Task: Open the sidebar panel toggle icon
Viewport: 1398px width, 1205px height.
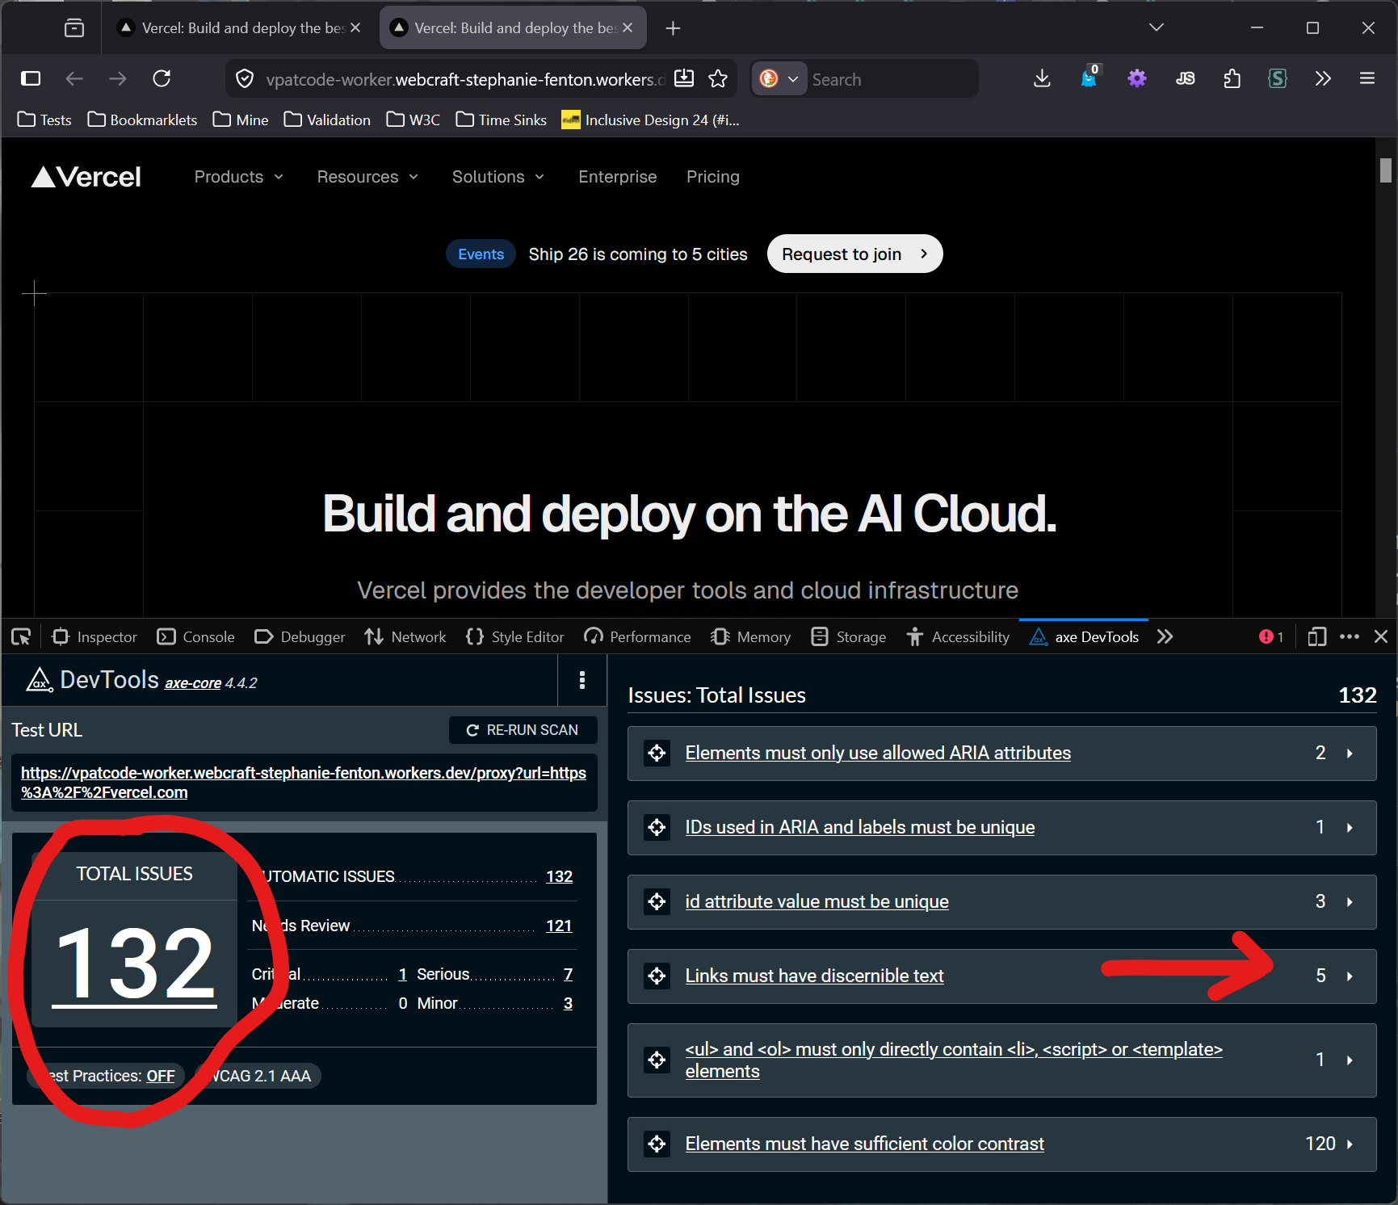Action: tap(31, 78)
